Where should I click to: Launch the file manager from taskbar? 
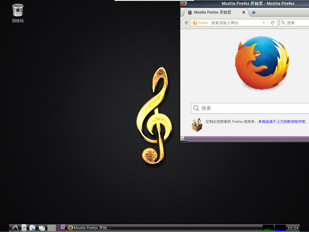pos(24,228)
